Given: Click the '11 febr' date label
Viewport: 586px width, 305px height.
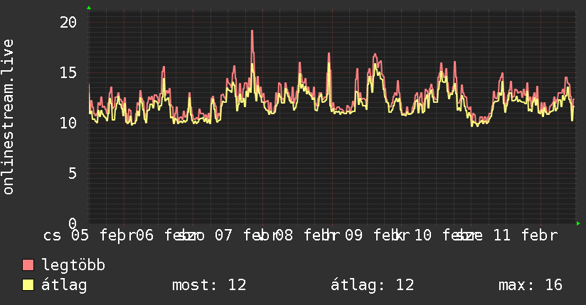Looking at the screenshot, I should 526,235.
